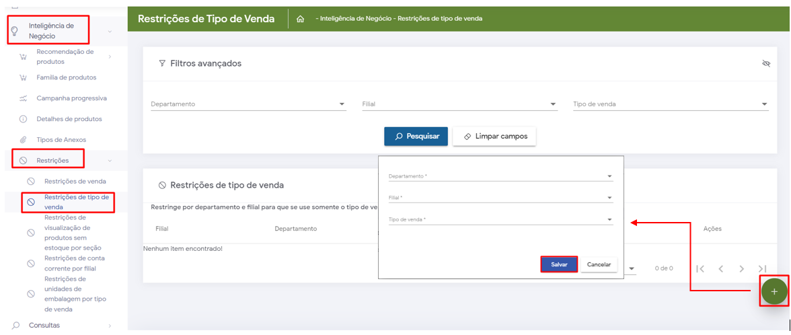Click the next page chevron
Viewport: 791px width, 335px height.
coord(741,268)
